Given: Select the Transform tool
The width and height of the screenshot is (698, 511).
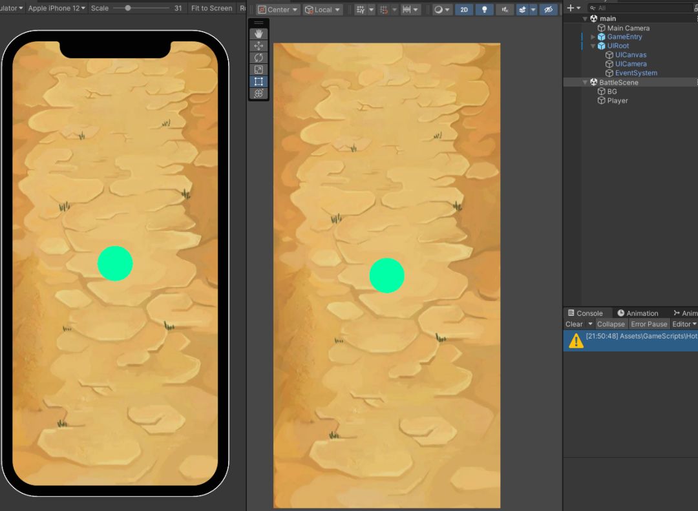Looking at the screenshot, I should [259, 94].
